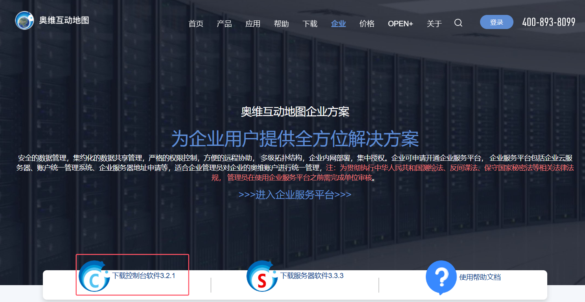Image resolution: width=585 pixels, height=302 pixels.
Task: Click the >>>进入企业服务平台>>> link
Action: click(x=295, y=195)
